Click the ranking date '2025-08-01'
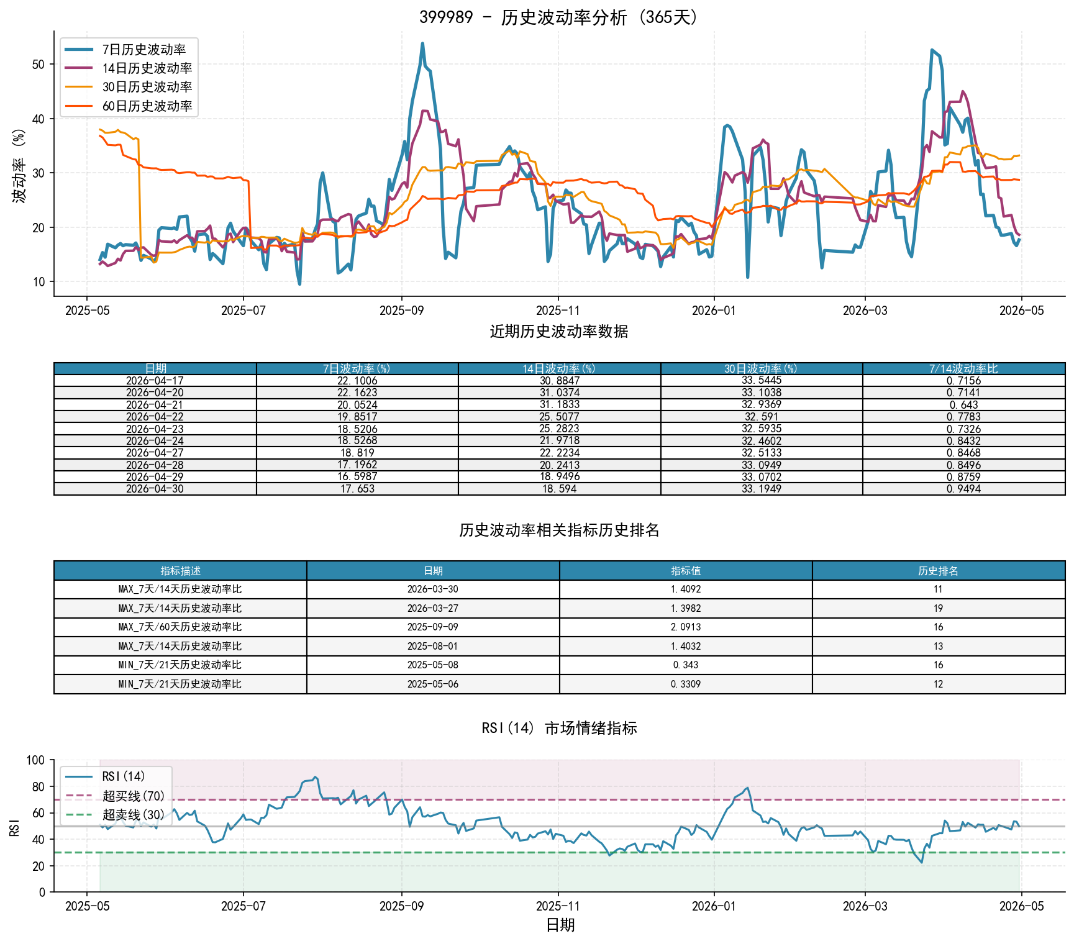 pos(433,646)
